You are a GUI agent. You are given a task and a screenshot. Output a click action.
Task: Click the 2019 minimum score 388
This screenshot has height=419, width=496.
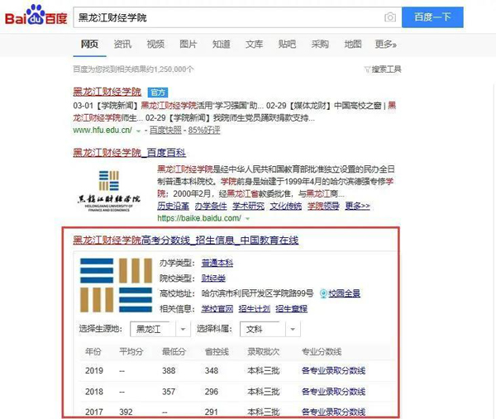(x=169, y=370)
